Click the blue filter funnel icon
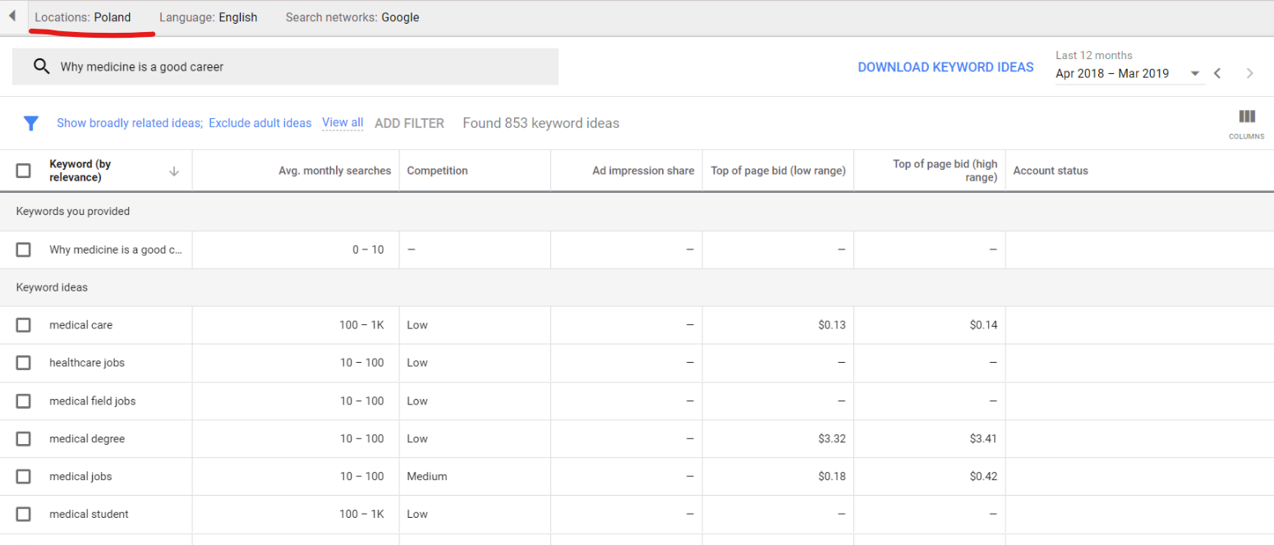 [x=31, y=123]
